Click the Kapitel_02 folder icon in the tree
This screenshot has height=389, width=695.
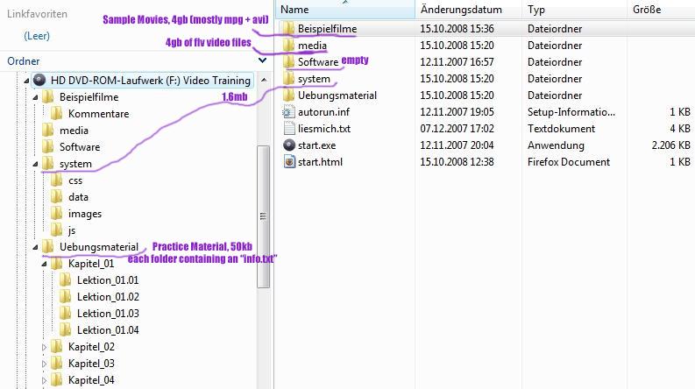56,346
